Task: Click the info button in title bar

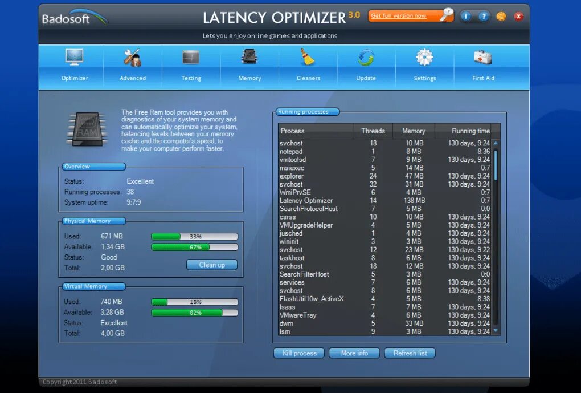Action: [466, 17]
